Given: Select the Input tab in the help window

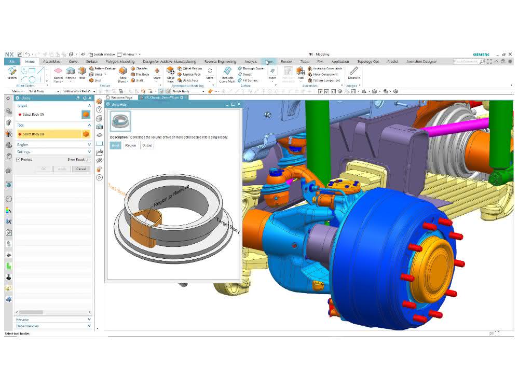Looking at the screenshot, I should pos(116,146).
